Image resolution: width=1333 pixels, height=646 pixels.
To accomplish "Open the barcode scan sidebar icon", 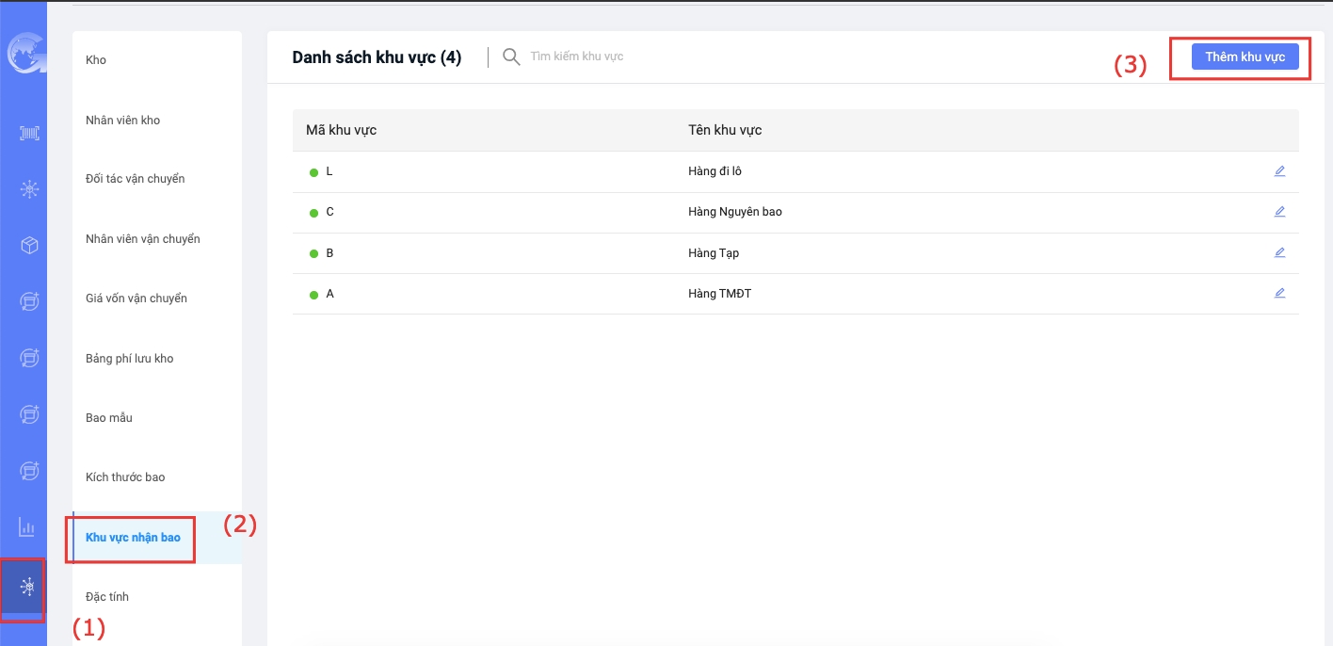I will coord(29,134).
